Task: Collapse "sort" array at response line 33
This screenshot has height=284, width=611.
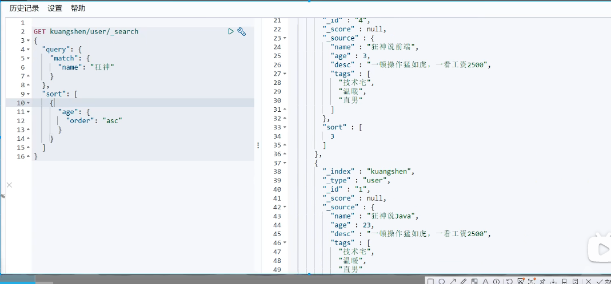Action: 285,127
